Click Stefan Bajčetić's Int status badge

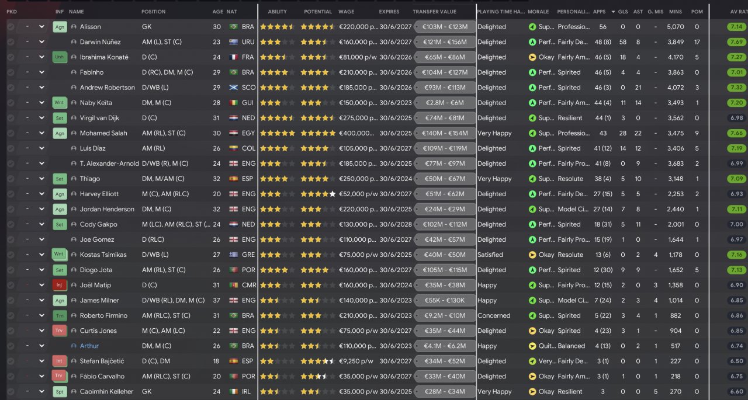pos(60,361)
